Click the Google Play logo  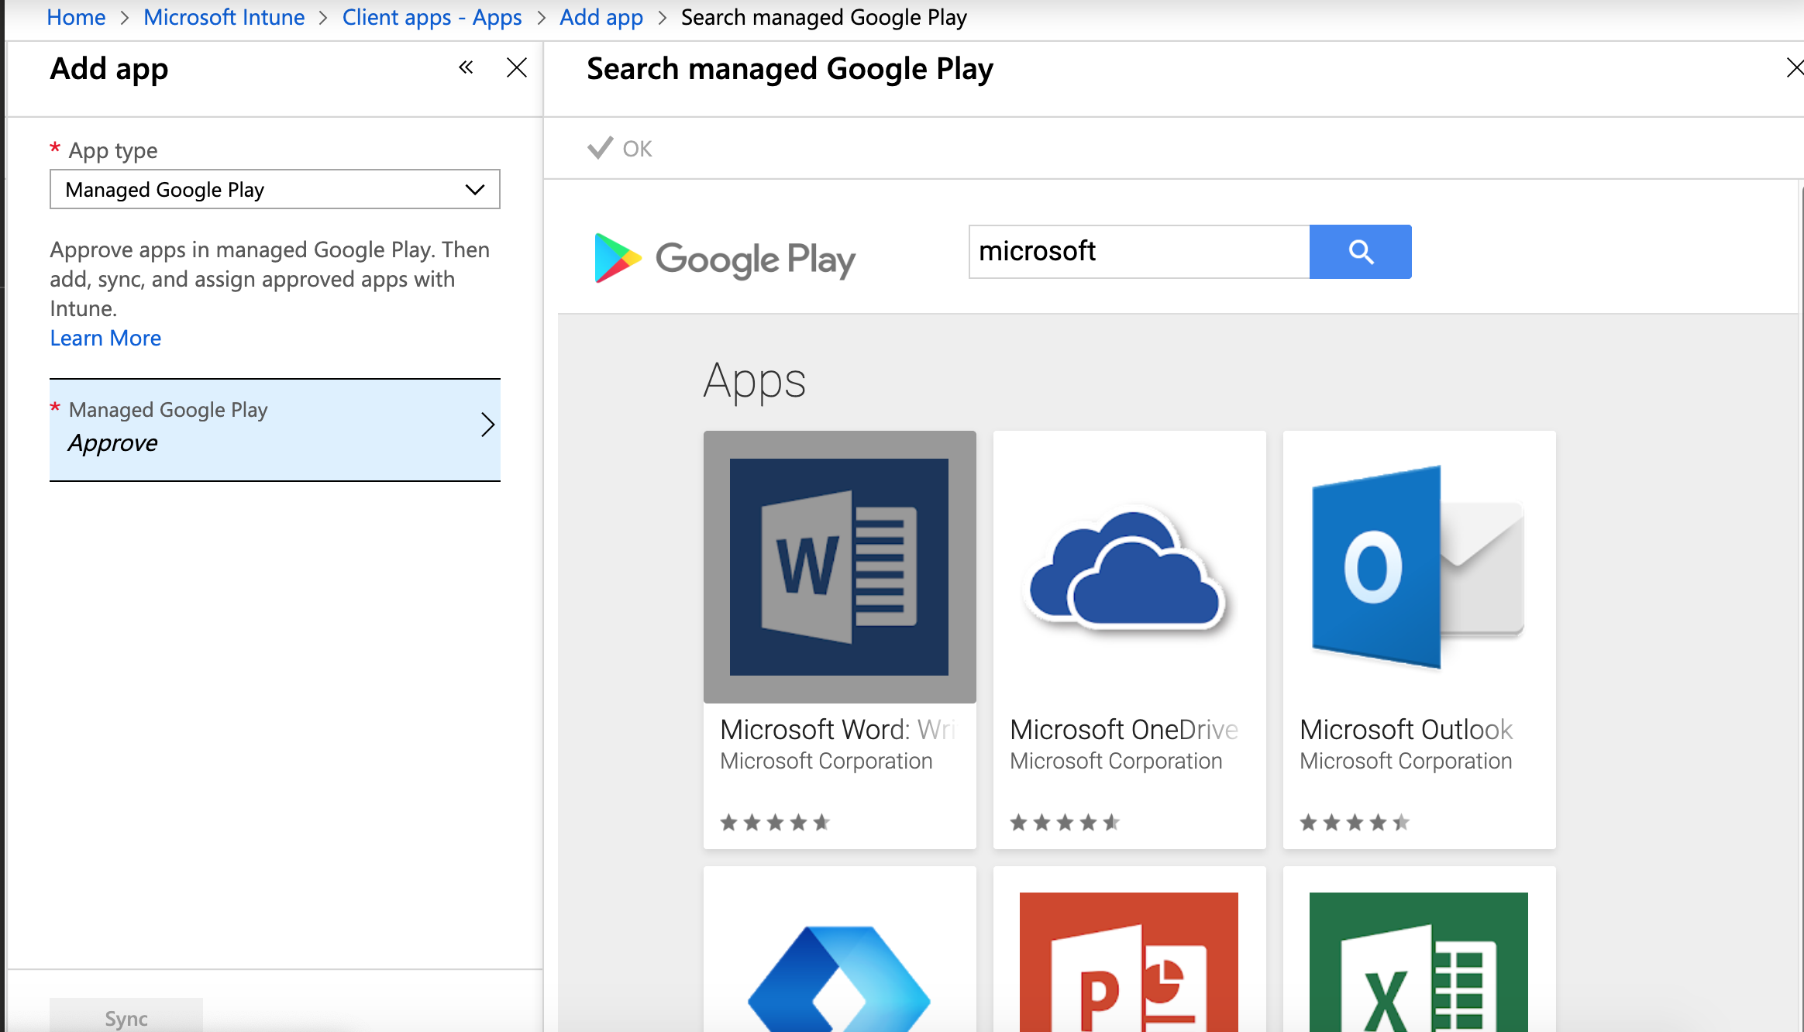tap(725, 258)
